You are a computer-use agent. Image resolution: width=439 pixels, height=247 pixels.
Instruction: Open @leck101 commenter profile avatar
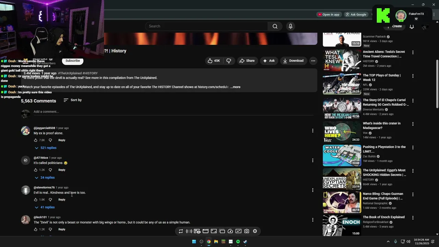(x=26, y=220)
